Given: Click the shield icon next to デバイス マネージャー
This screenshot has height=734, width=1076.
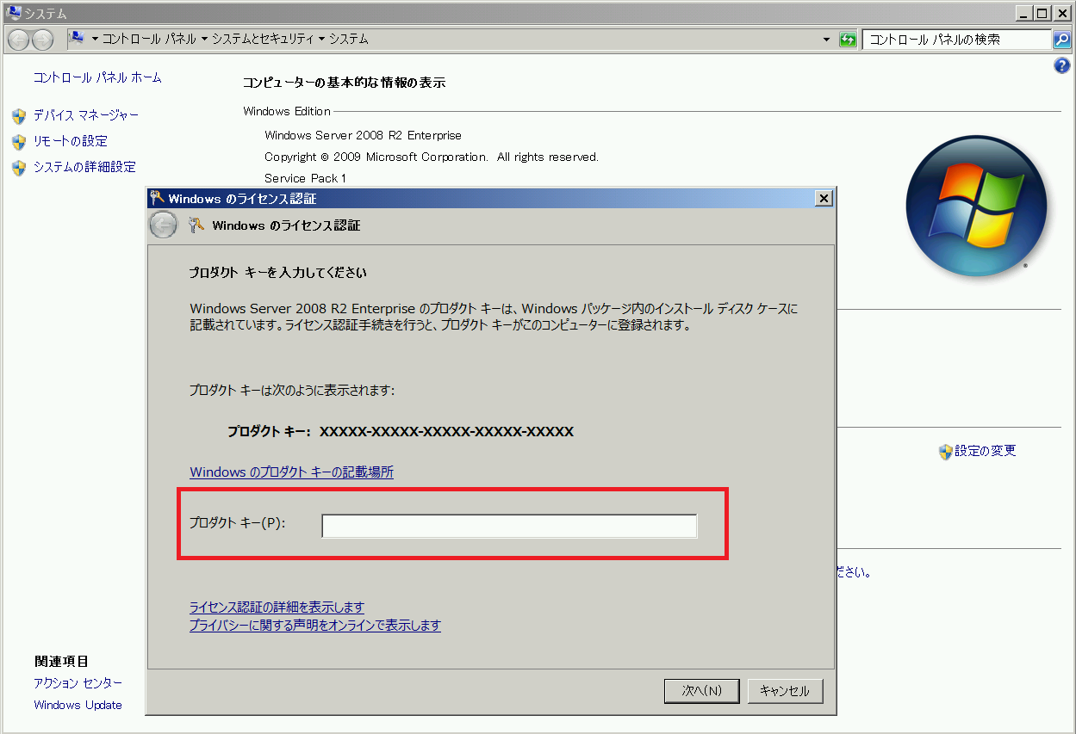Looking at the screenshot, I should (x=19, y=116).
